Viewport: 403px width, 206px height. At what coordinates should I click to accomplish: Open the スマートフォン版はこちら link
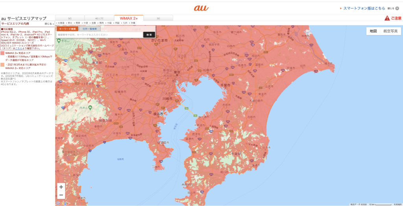tap(364, 9)
